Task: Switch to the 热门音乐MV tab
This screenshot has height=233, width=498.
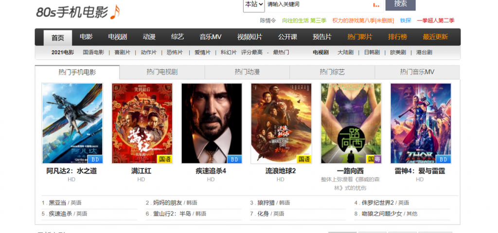Action: point(417,72)
